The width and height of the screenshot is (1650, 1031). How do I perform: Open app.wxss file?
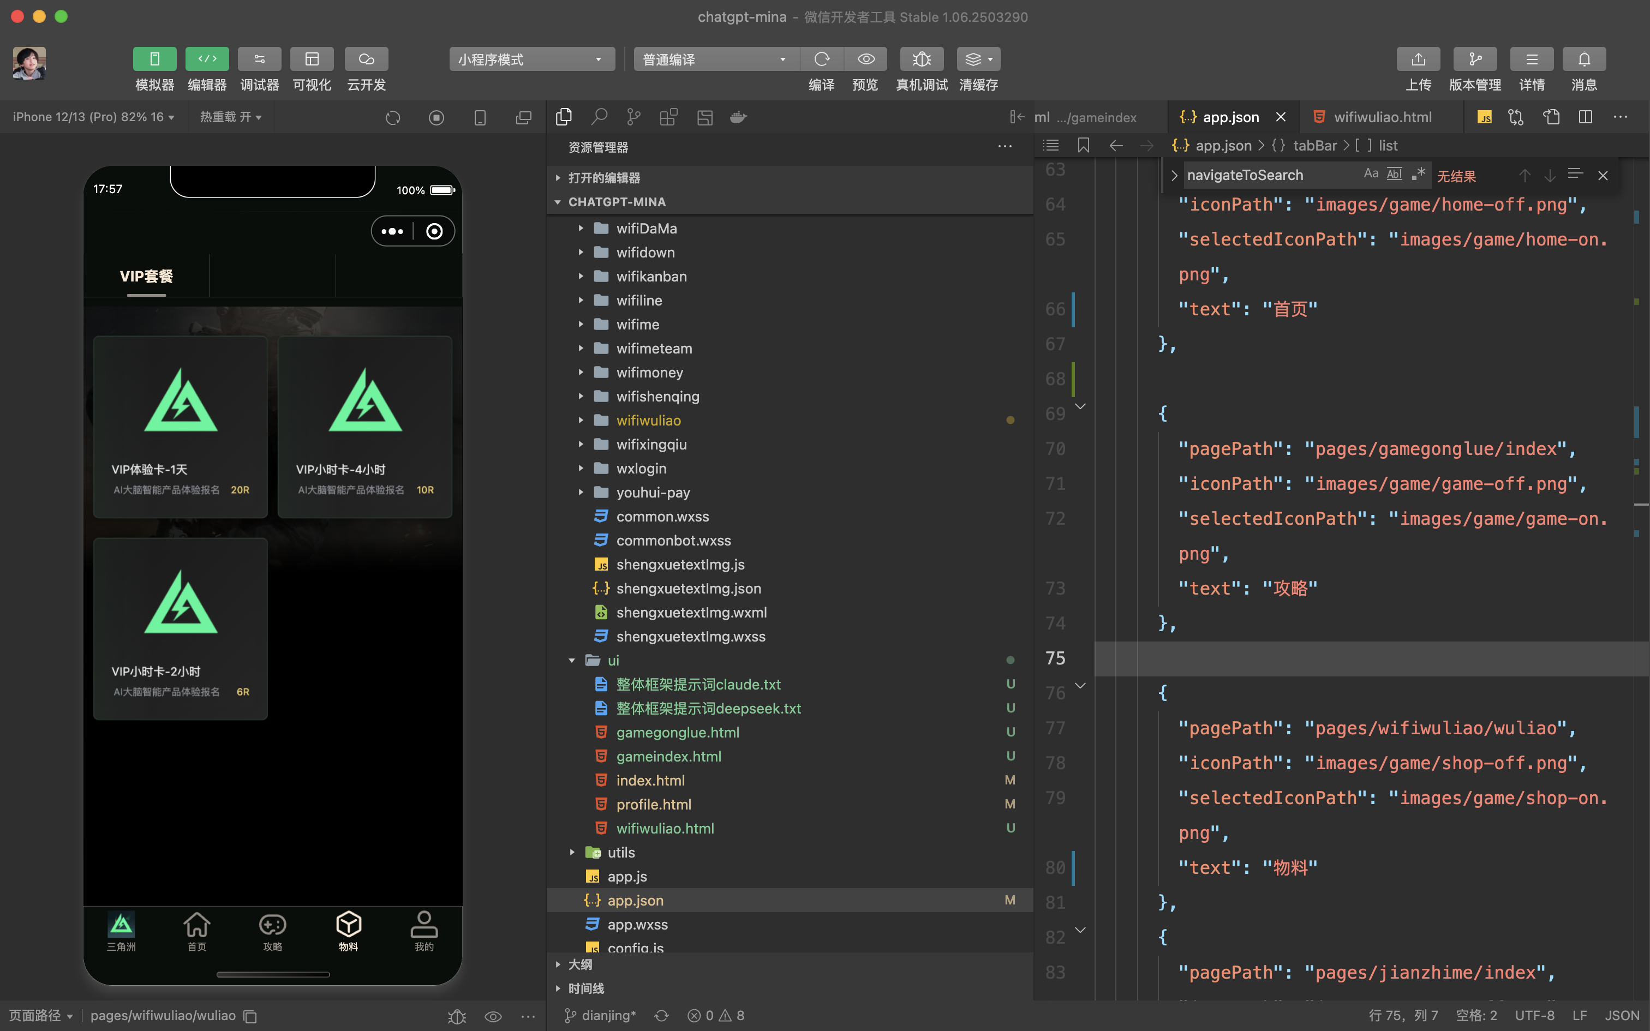pyautogui.click(x=790, y=924)
